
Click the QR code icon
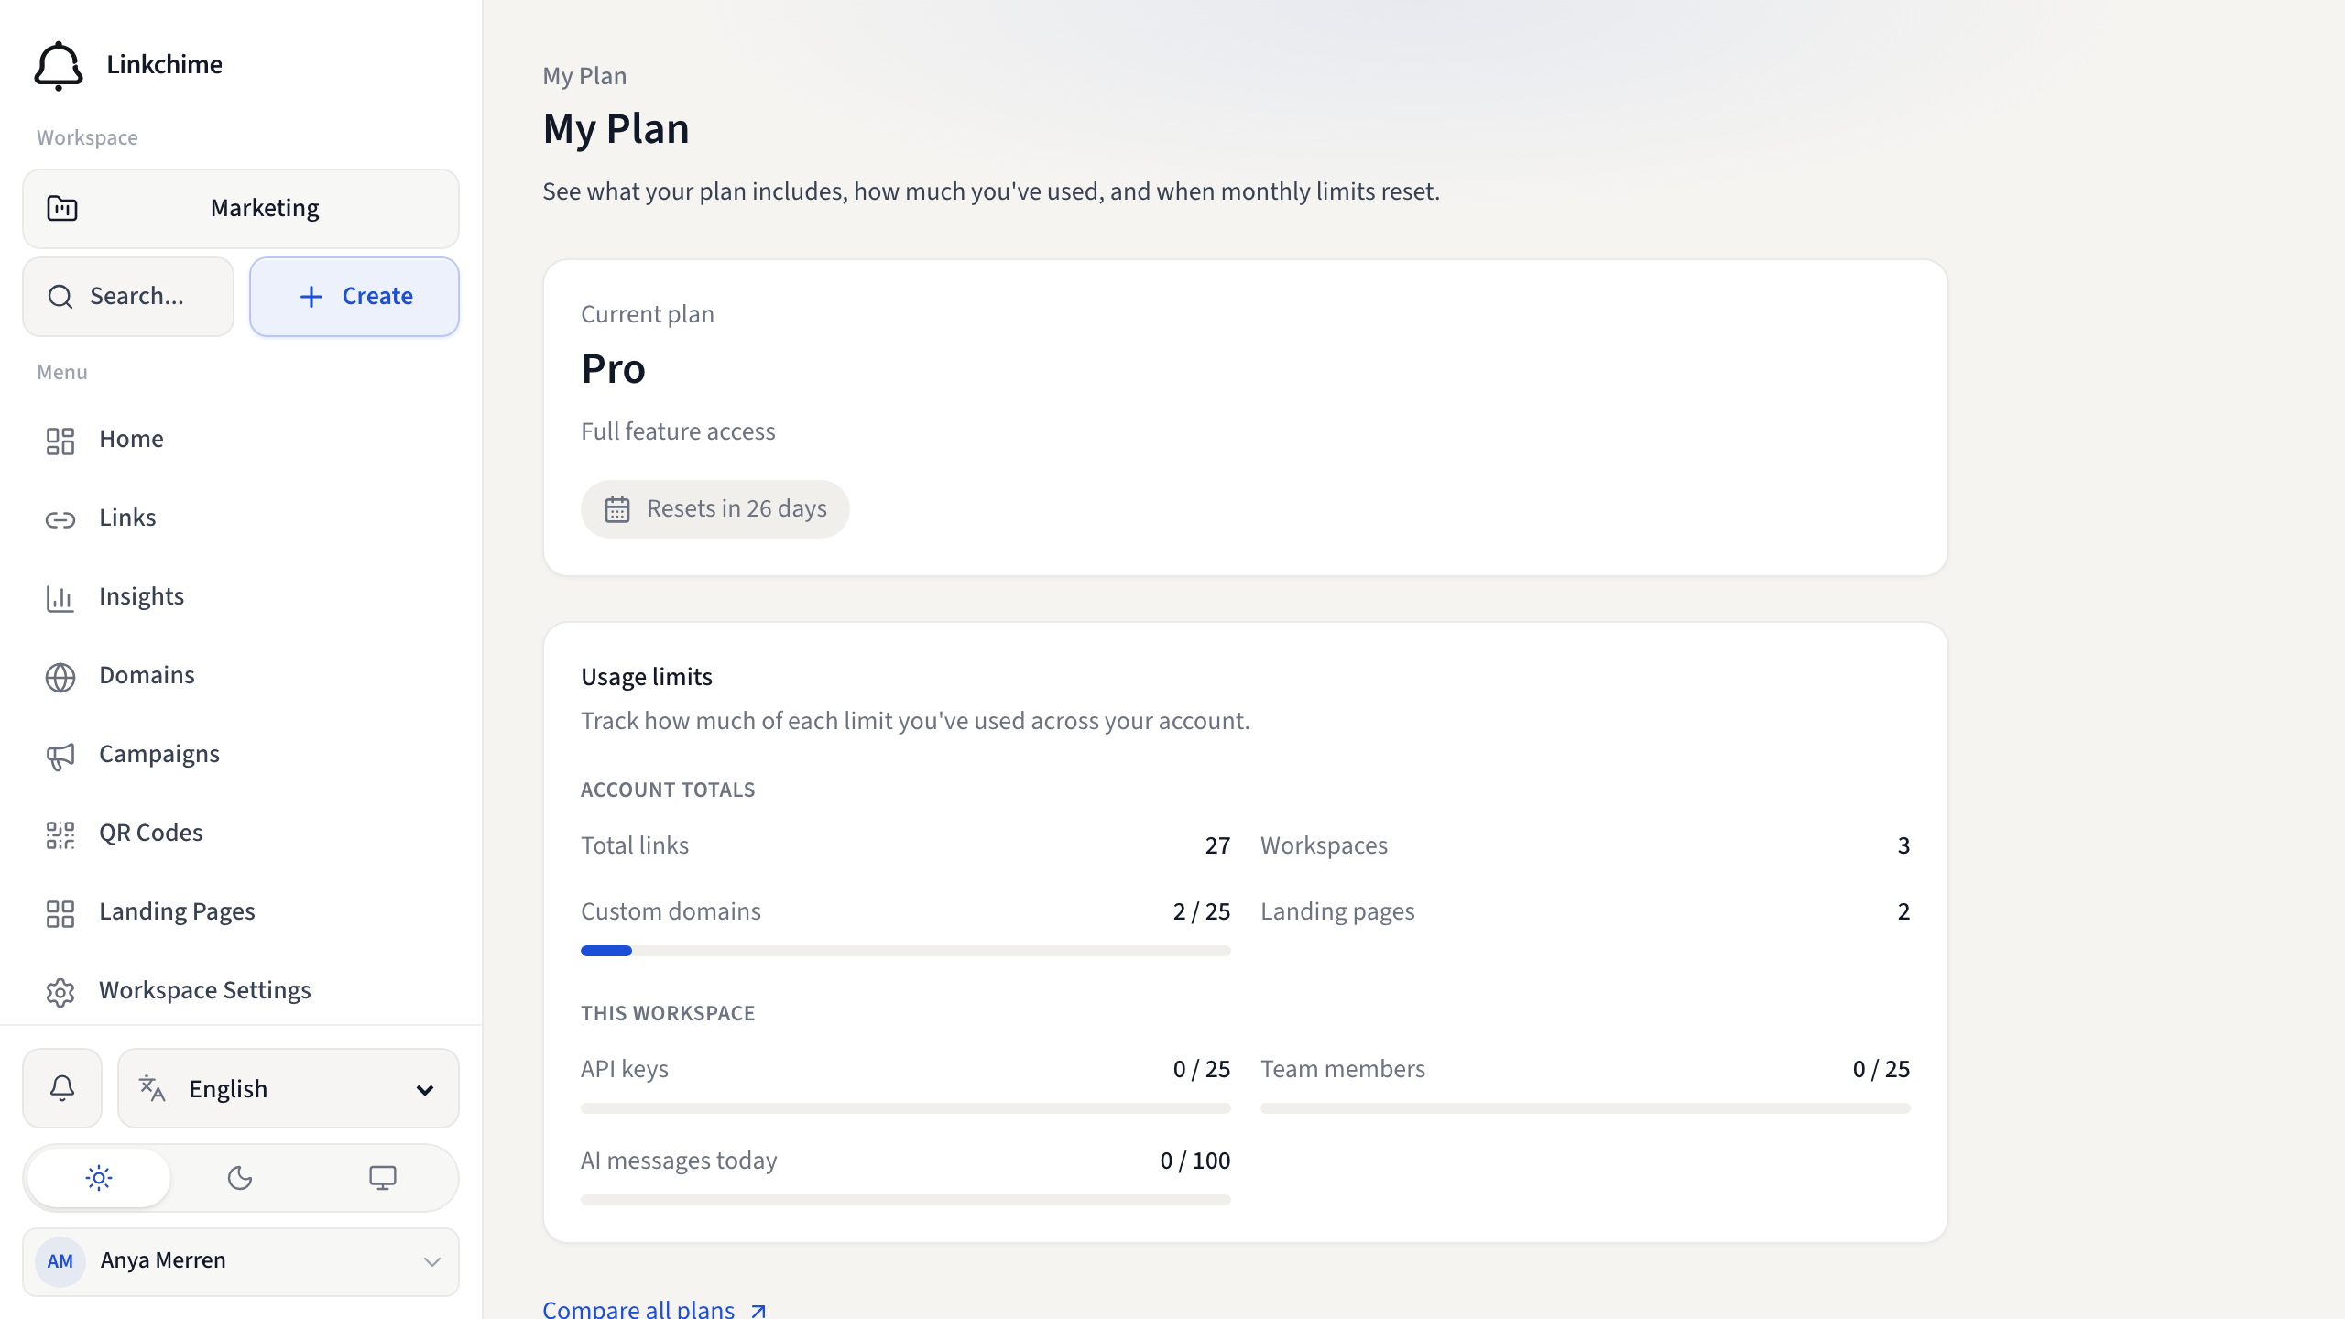tap(60, 835)
